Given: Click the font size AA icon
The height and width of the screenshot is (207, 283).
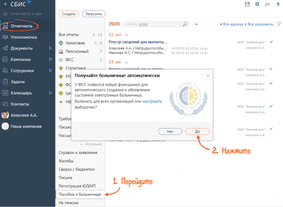Looking at the screenshot, I should point(268,4).
